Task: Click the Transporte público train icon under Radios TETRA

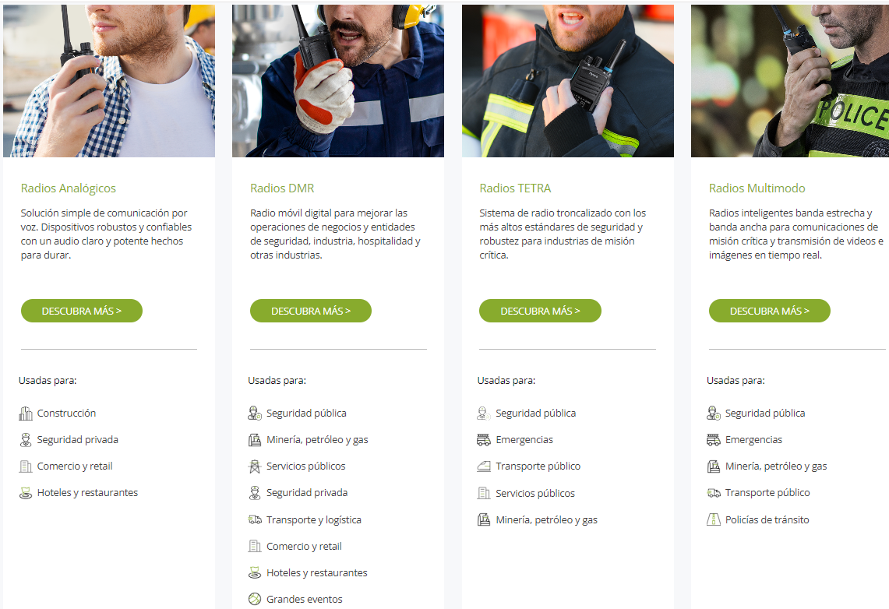Action: pyautogui.click(x=484, y=466)
